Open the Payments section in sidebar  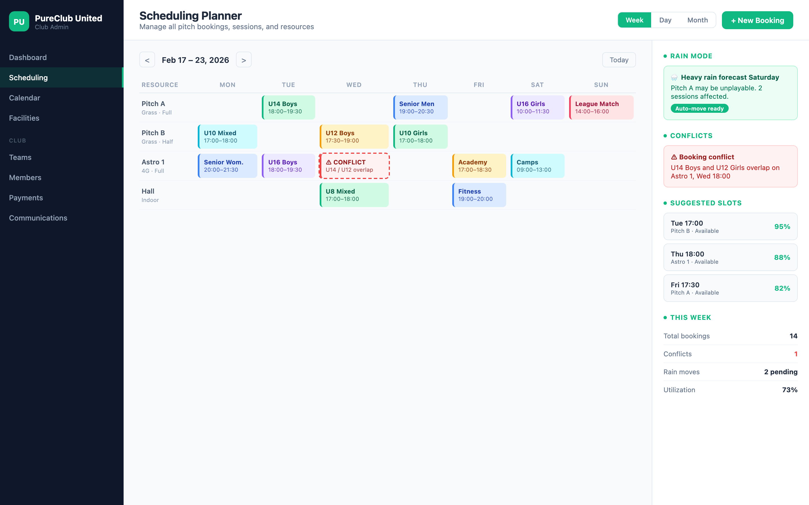point(26,198)
